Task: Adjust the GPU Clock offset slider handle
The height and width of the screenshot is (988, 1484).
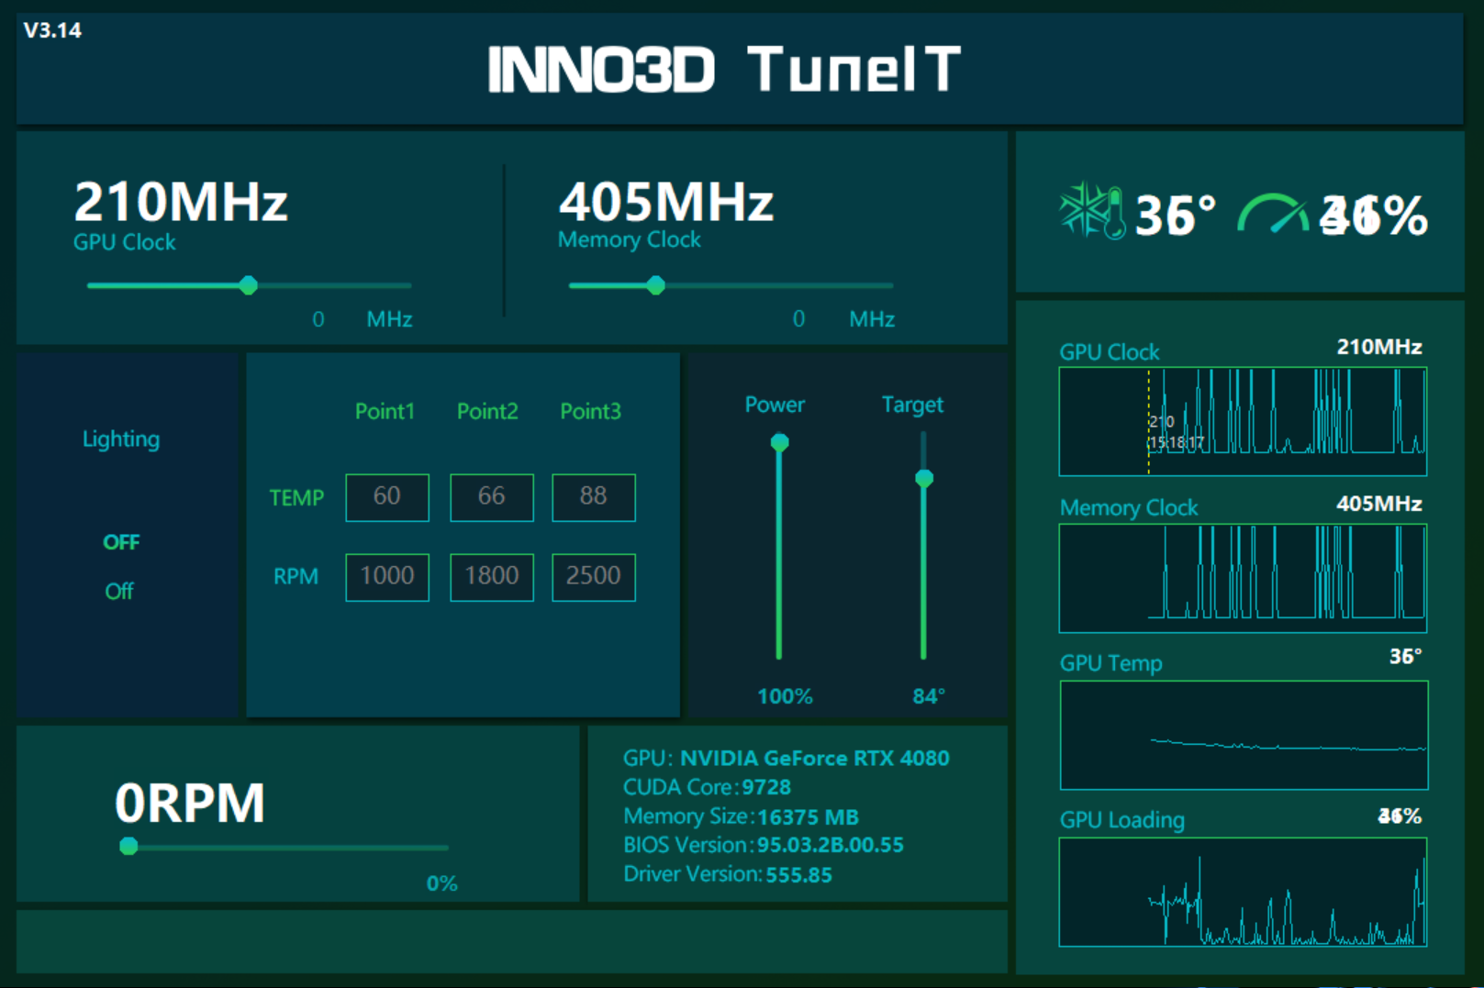Action: click(248, 285)
